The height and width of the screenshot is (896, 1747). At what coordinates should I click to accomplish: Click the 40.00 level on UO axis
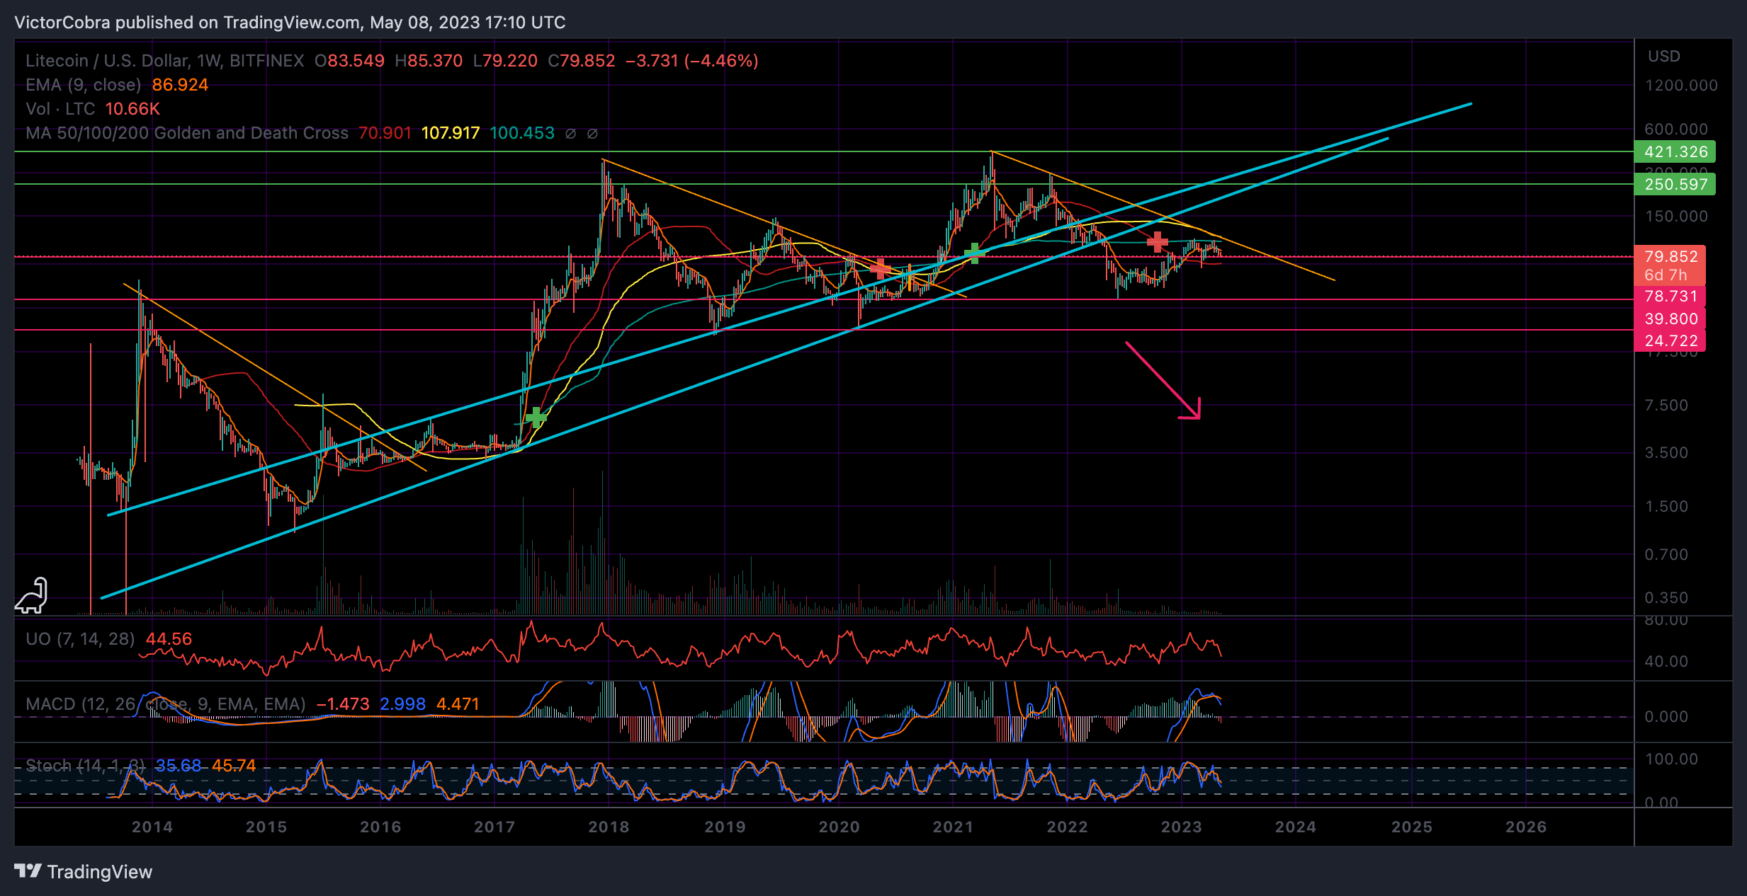pyautogui.click(x=1666, y=662)
